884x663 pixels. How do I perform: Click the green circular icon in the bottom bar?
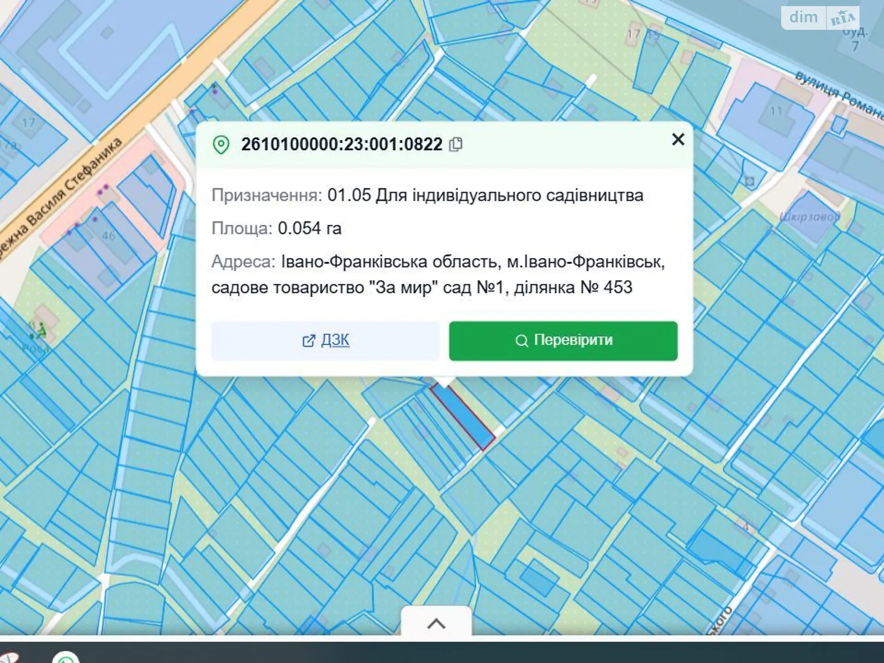coord(66,661)
